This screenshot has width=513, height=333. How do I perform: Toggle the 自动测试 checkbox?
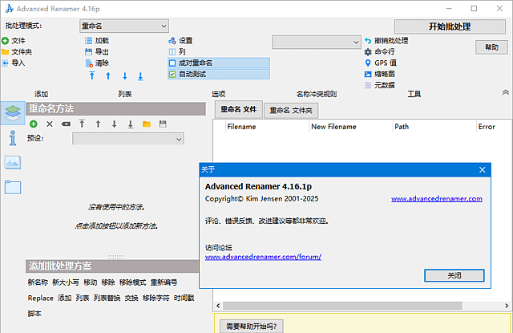[172, 75]
